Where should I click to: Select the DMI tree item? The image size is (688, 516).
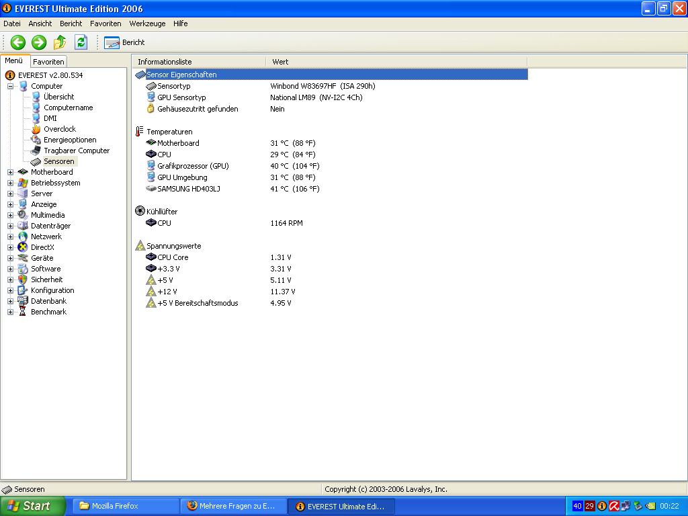pos(50,118)
